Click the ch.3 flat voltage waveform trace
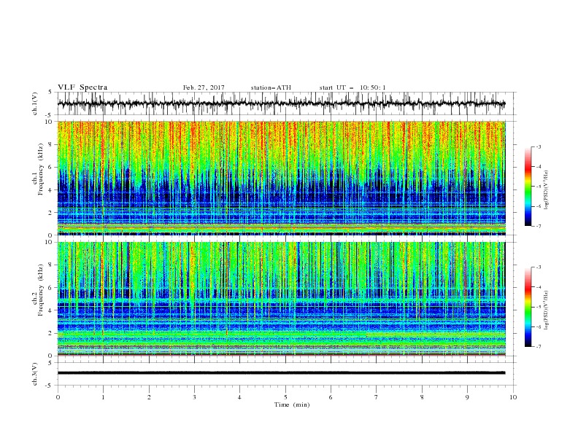The image size is (578, 446). [x=281, y=373]
